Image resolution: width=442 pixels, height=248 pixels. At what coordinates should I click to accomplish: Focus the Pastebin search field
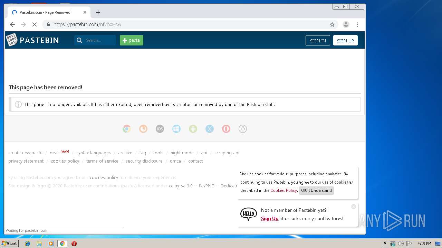pos(95,40)
